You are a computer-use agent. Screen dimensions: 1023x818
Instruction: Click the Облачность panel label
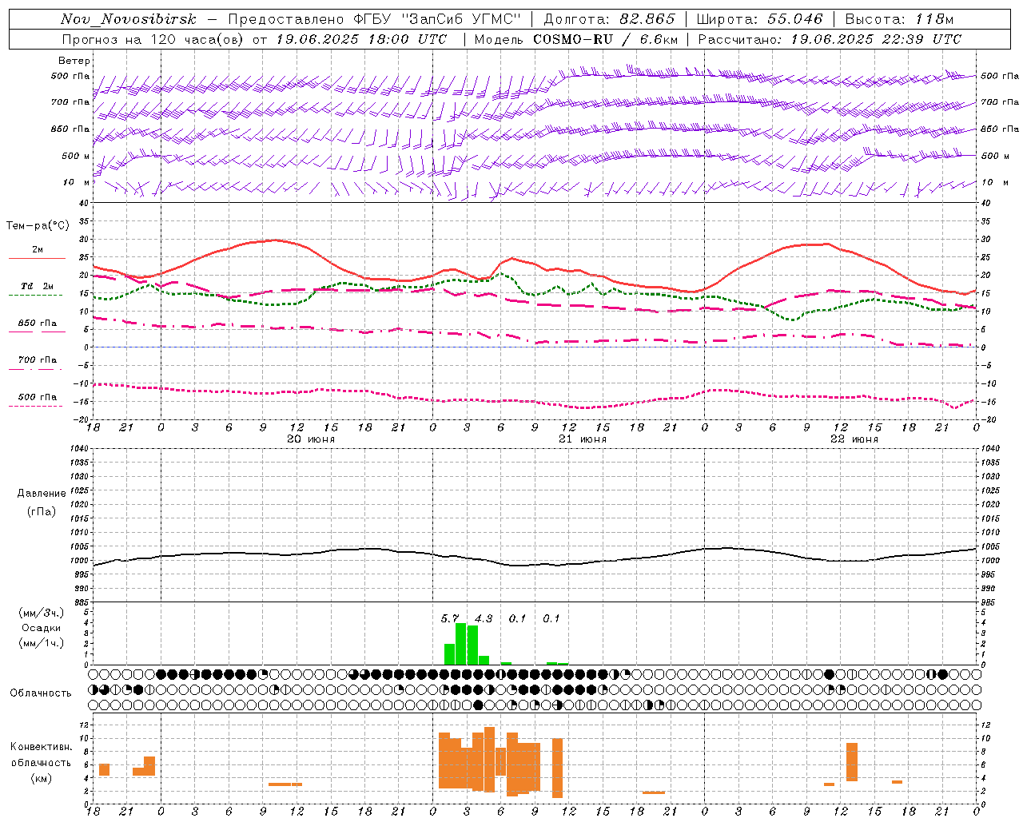[x=41, y=693]
